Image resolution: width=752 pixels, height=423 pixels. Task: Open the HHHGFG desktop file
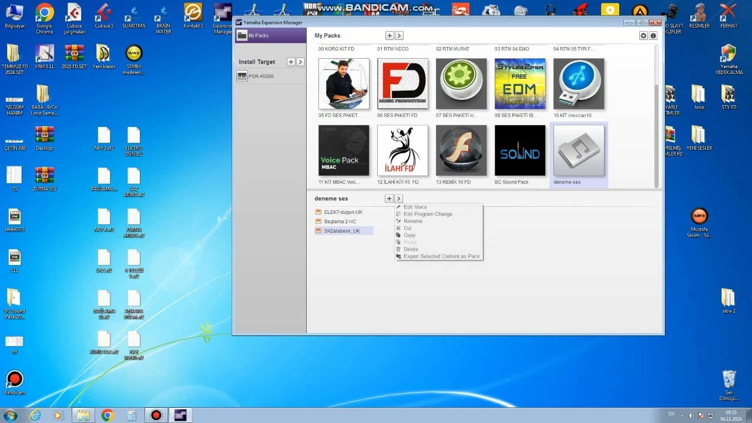click(x=14, y=220)
